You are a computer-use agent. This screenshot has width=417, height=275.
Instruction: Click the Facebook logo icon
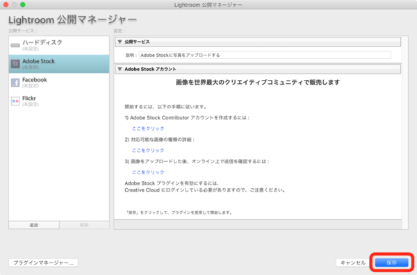click(15, 83)
